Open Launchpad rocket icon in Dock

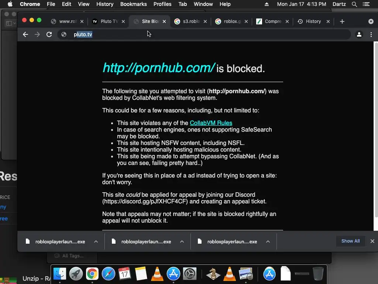click(x=76, y=274)
